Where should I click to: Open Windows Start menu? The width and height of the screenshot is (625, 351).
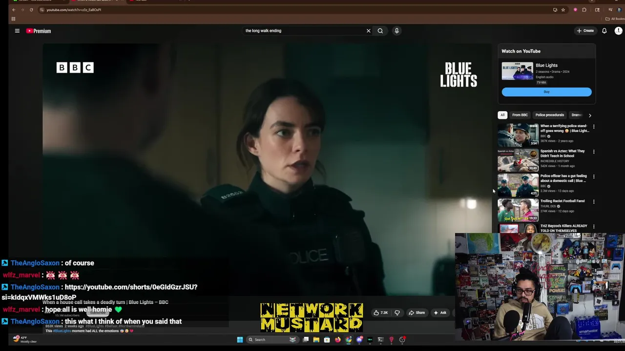pyautogui.click(x=240, y=340)
